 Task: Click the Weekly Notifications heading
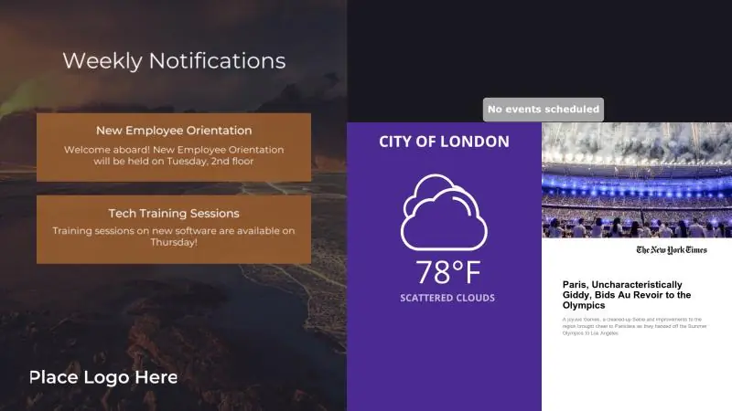[174, 61]
